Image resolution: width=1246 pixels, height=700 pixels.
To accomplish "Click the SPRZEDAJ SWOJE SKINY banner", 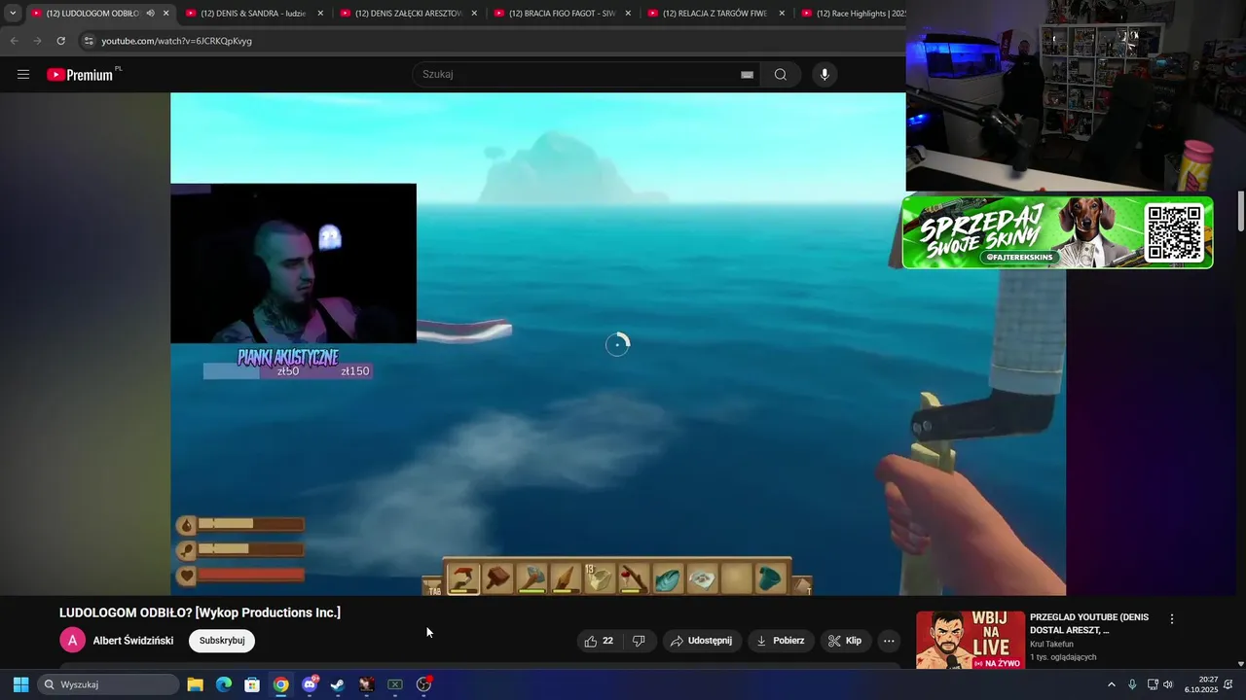I will [1057, 233].
